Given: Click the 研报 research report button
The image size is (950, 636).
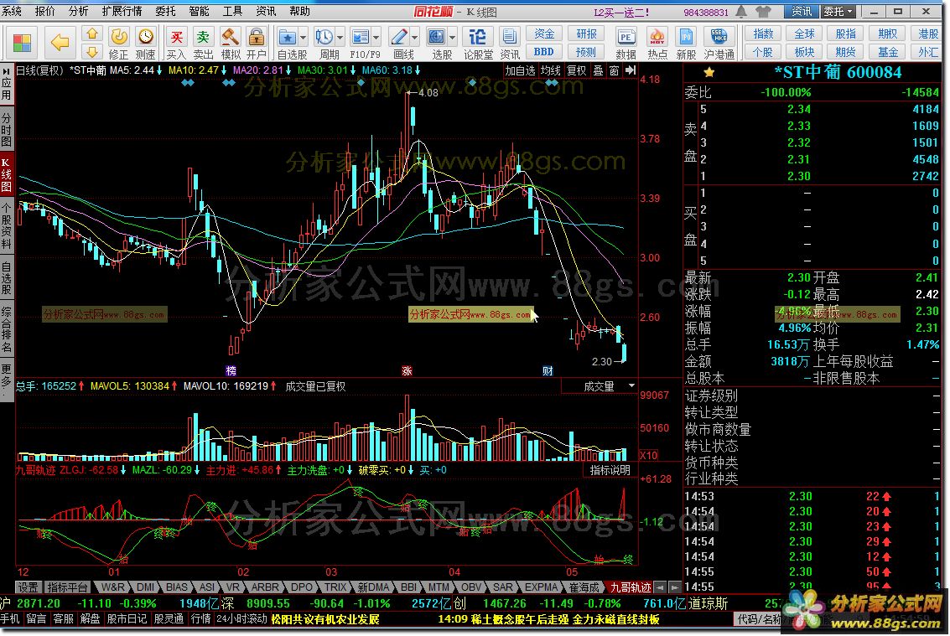Looking at the screenshot, I should 586,34.
